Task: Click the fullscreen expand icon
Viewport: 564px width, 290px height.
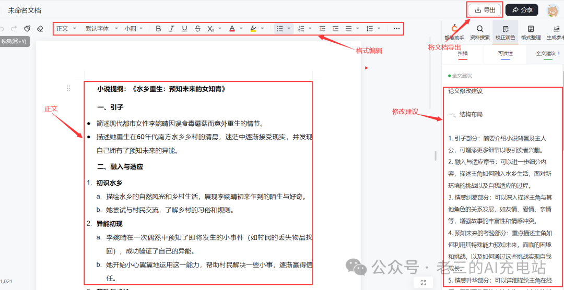Action: click(x=423, y=283)
